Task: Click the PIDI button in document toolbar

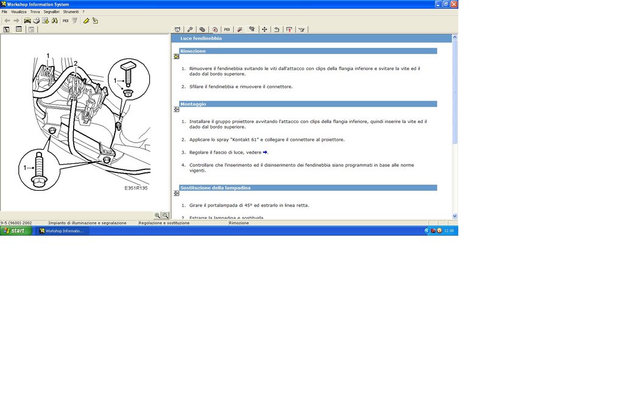Action: (227, 29)
